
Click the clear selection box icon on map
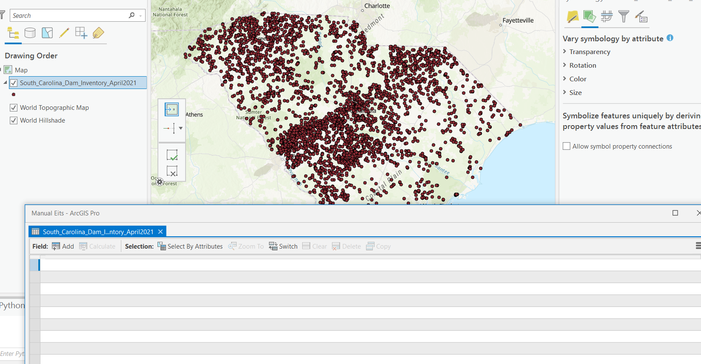172,171
